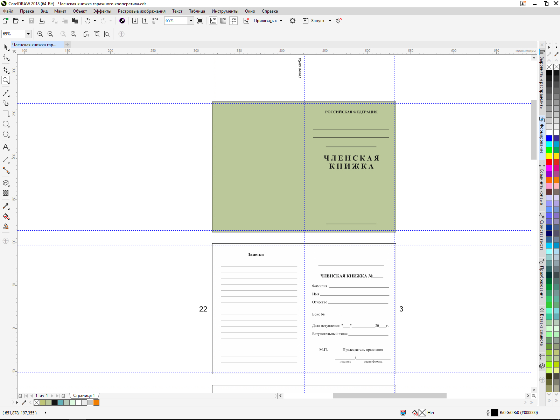Toggle Show Guidelines button
The image size is (560, 420).
point(233,21)
